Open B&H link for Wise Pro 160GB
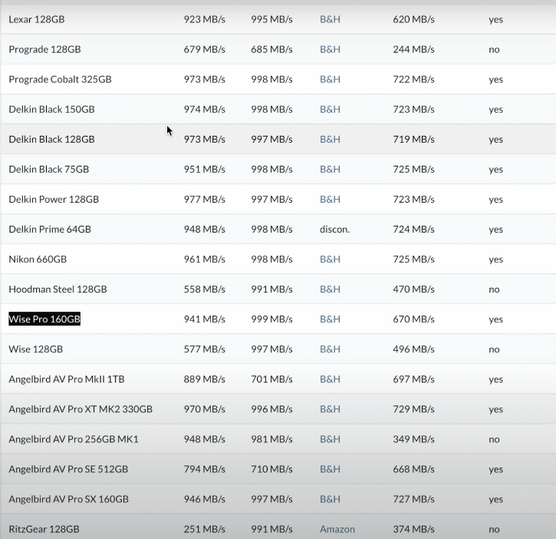 330,319
